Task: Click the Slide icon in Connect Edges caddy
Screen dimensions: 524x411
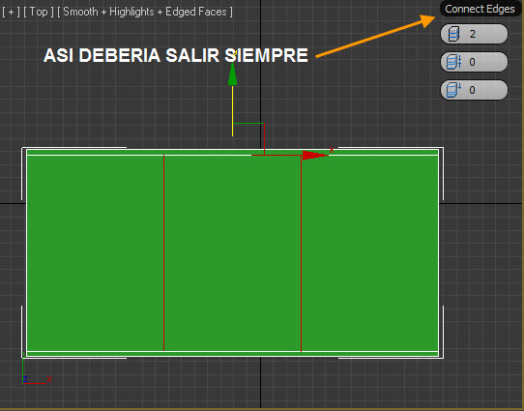Action: [453, 90]
